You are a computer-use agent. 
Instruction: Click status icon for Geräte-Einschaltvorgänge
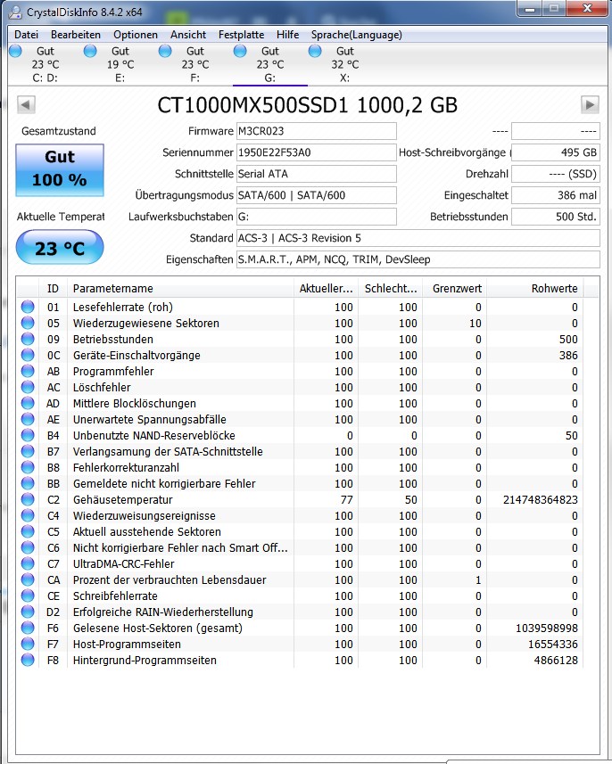[28, 355]
